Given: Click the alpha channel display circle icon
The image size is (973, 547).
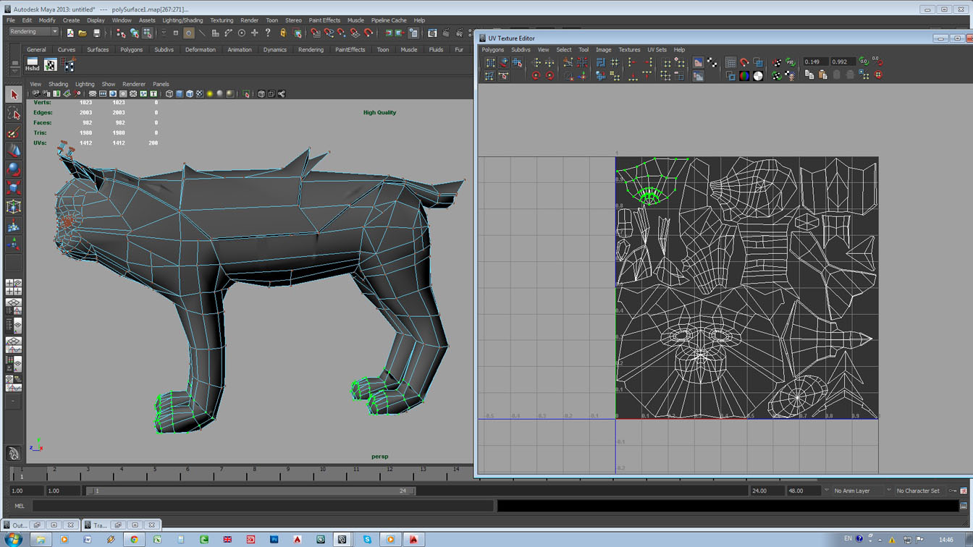Looking at the screenshot, I should tap(758, 76).
